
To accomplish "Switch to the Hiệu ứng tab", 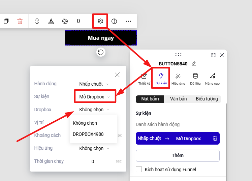I will 178,79.
